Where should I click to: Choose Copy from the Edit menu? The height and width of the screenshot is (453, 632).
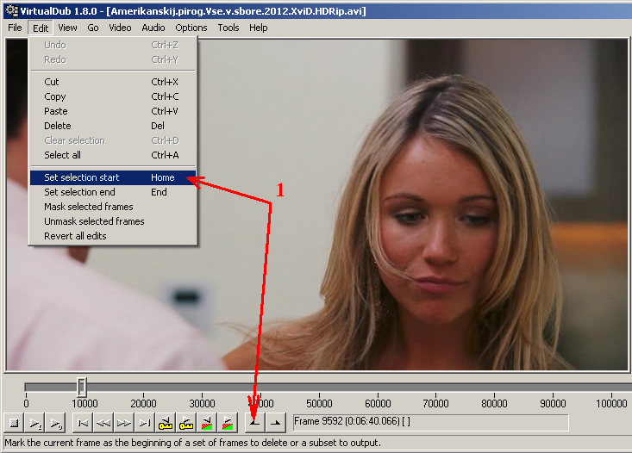tap(113, 96)
